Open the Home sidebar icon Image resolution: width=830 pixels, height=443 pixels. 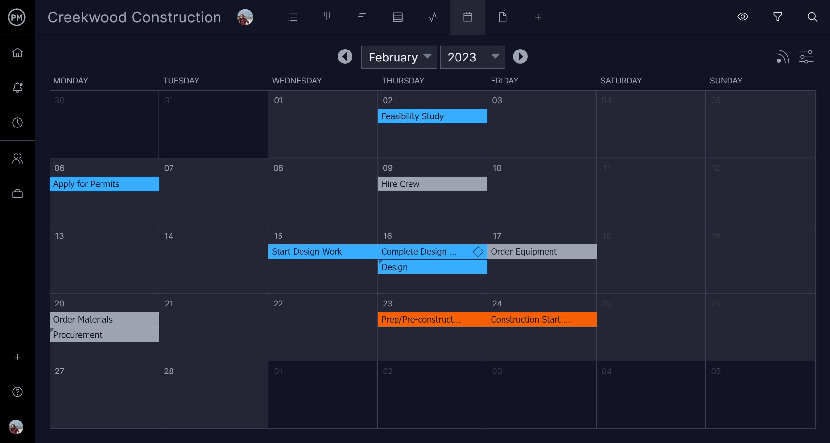[x=18, y=52]
